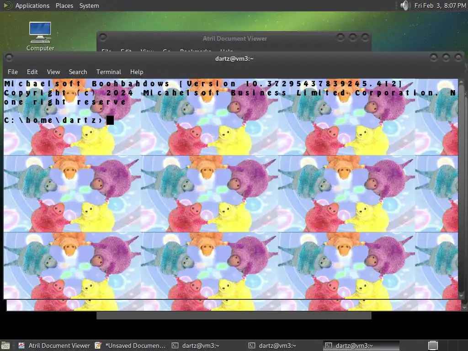Viewport: 468px width, 351px height.
Task: Click the terminal prompt C:\home\dartz>
Action: 54,120
